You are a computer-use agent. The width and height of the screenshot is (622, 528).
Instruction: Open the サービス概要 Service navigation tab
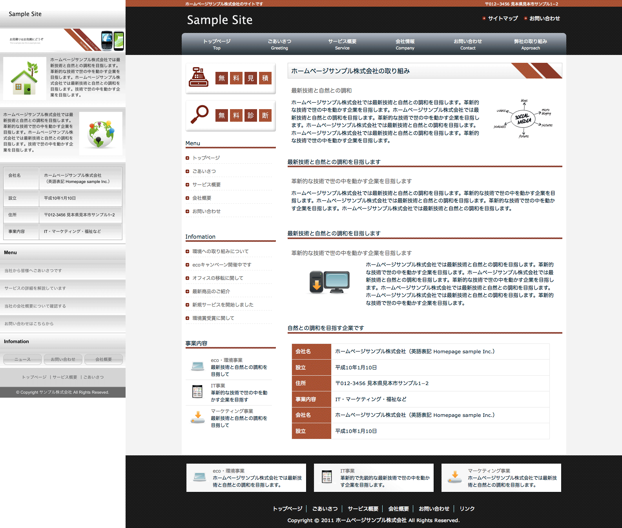point(342,44)
